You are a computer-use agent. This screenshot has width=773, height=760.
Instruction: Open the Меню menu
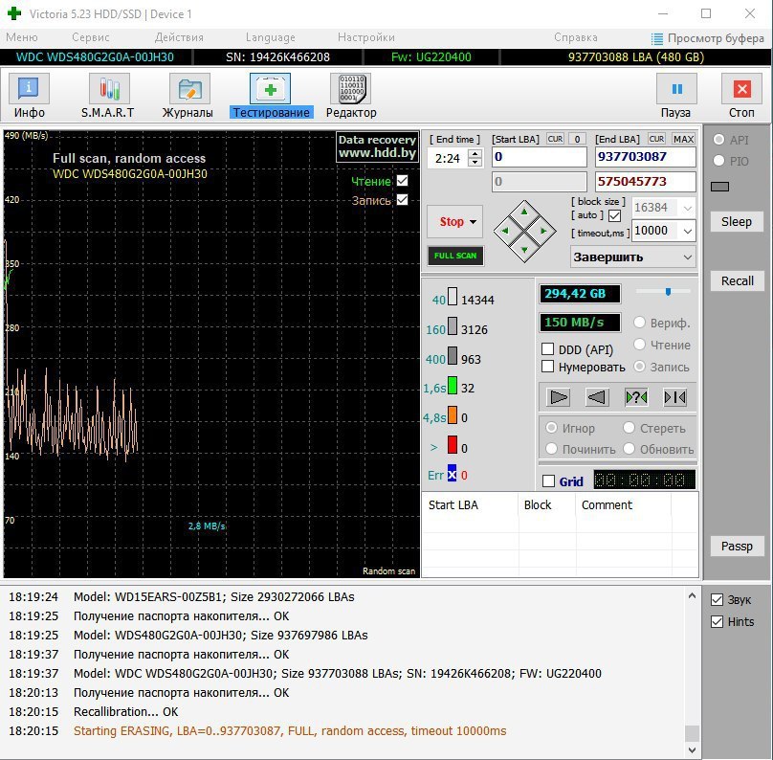tap(22, 37)
